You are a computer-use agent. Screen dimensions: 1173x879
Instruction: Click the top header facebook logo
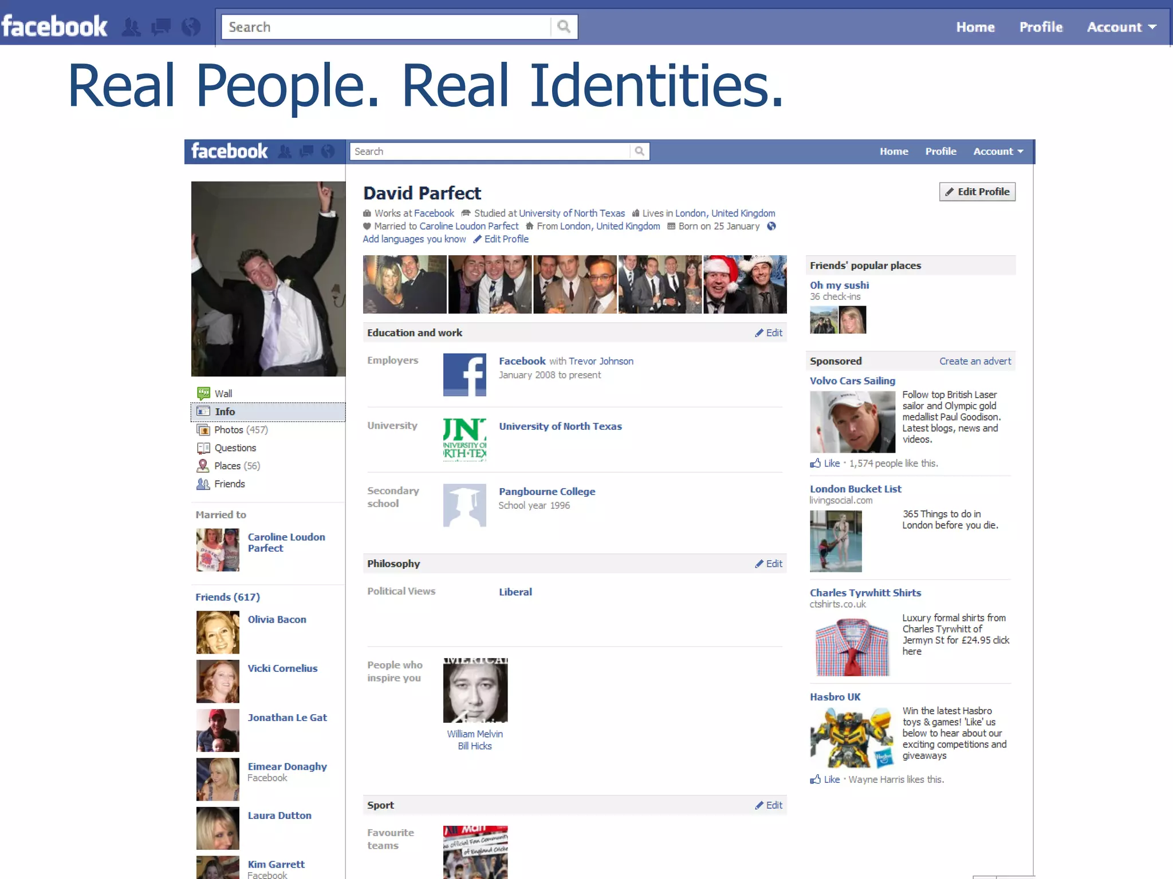tap(54, 26)
